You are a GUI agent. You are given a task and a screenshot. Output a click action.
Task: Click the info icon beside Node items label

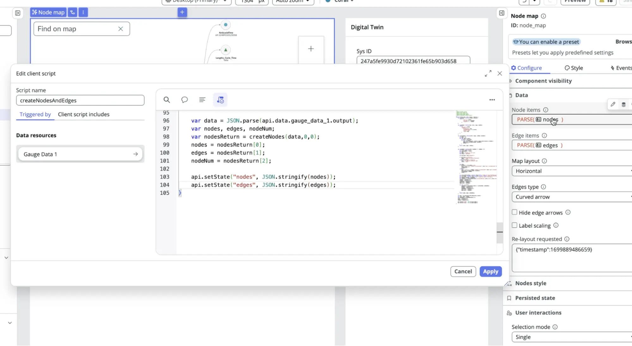pyautogui.click(x=545, y=110)
